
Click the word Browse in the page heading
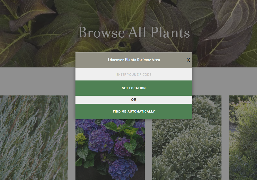pyautogui.click(x=101, y=32)
